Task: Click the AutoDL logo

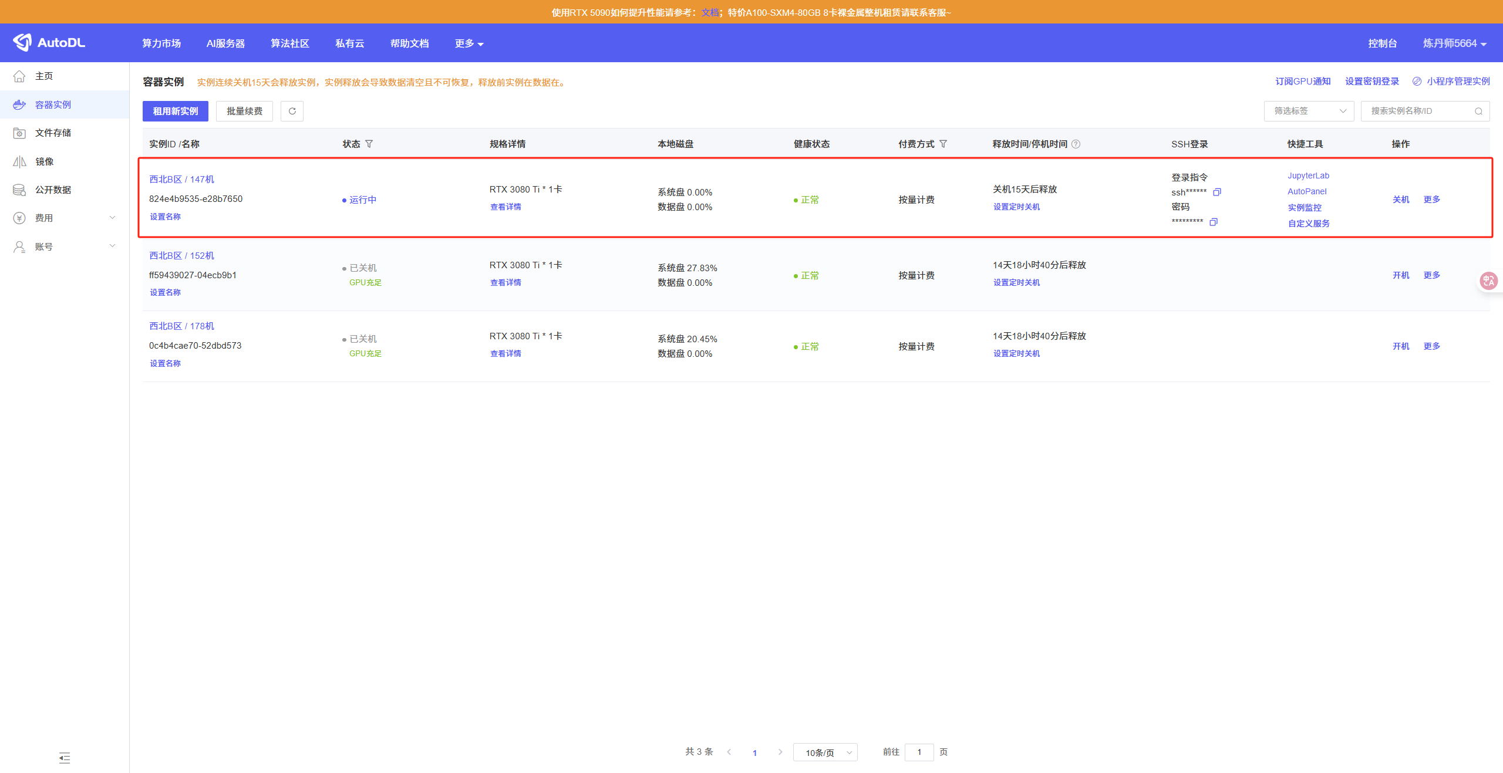Action: [x=49, y=43]
